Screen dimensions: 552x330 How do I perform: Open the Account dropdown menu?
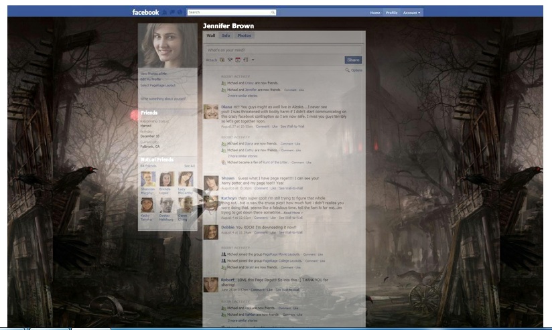point(411,13)
